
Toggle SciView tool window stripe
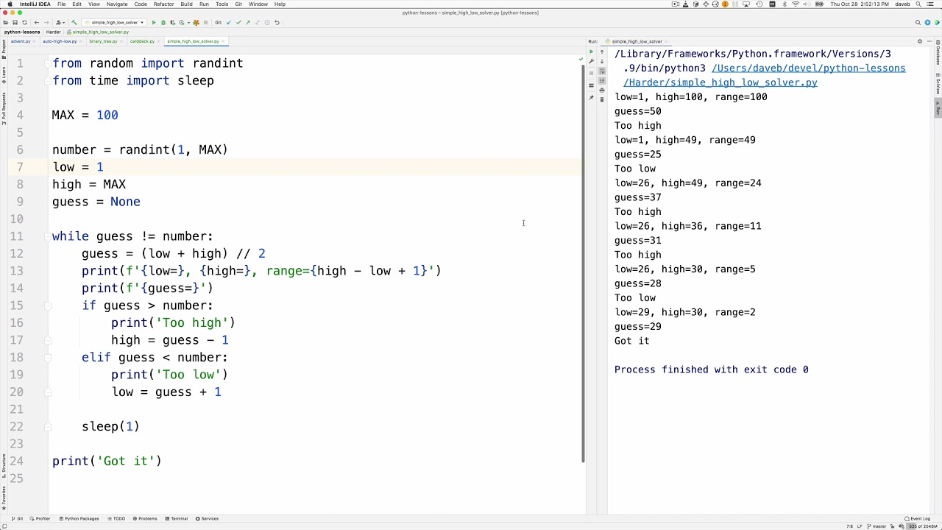click(x=938, y=84)
